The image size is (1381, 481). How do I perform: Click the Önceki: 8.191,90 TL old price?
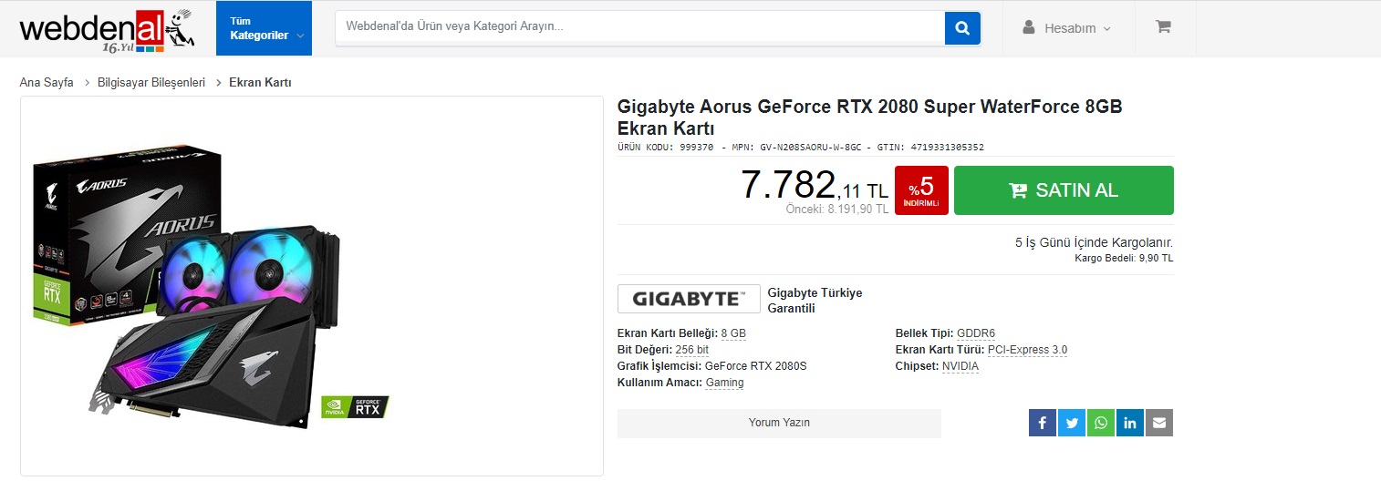(x=836, y=209)
